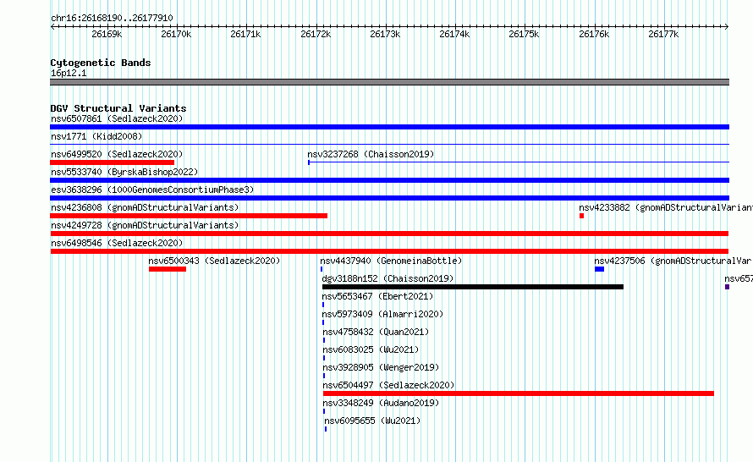Open nsv3348249 (Audano2019) label
The height and width of the screenshot is (462, 753).
coord(381,403)
